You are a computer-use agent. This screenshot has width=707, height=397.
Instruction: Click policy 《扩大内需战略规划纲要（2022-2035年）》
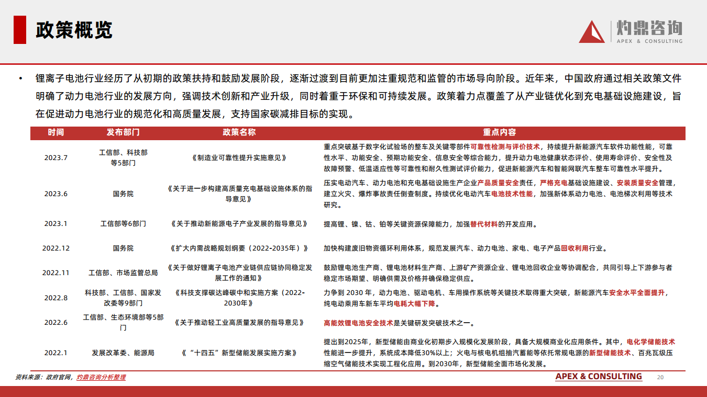tap(239, 248)
